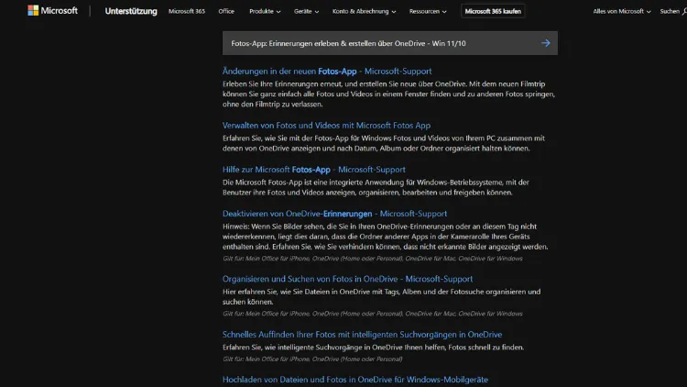Expand the Ressourcen dropdown
Image resolution: width=687 pixels, height=387 pixels.
(x=428, y=11)
